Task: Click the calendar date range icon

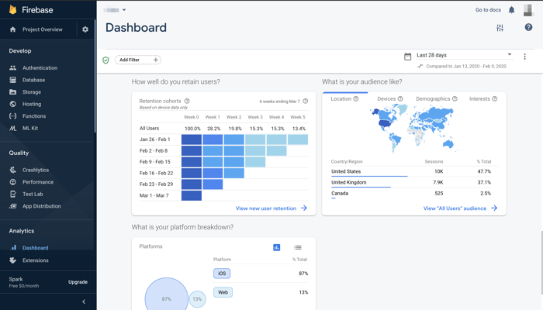Action: (x=408, y=57)
